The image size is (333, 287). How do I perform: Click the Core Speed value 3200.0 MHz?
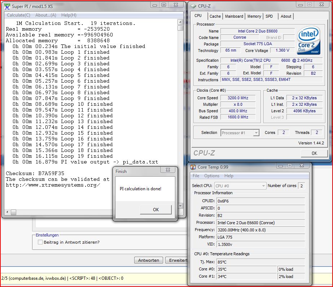pyautogui.click(x=238, y=98)
